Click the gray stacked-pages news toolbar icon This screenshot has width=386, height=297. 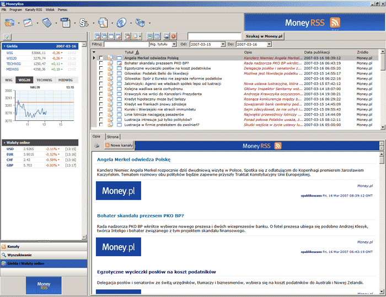click(x=127, y=36)
